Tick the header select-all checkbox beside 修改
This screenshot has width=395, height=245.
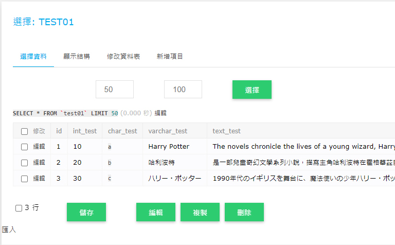click(x=25, y=131)
